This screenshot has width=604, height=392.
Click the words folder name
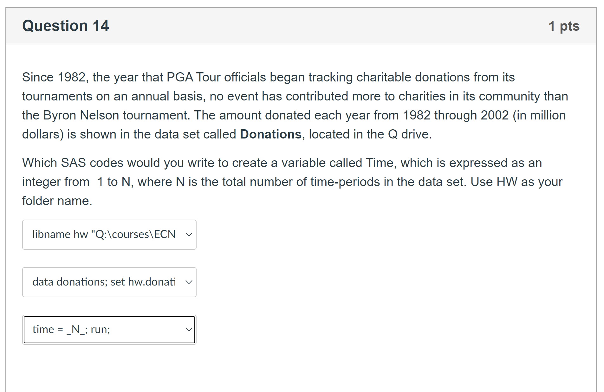click(x=57, y=201)
